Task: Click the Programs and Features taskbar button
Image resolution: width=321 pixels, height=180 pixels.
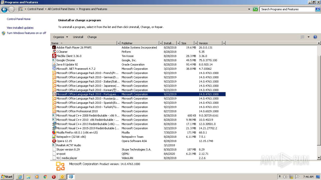Action: click(71, 177)
